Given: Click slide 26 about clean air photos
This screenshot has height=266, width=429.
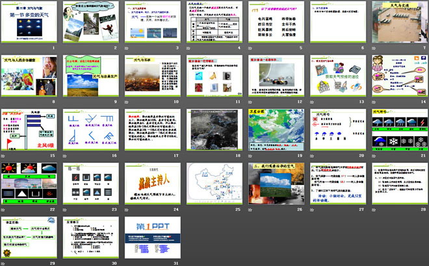Looking at the screenshot, I should [x=275, y=182].
